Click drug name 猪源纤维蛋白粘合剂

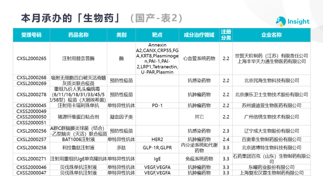(78, 117)
